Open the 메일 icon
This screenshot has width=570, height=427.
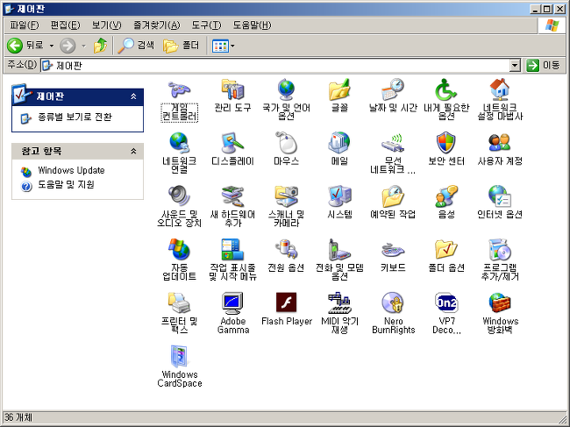click(x=339, y=143)
